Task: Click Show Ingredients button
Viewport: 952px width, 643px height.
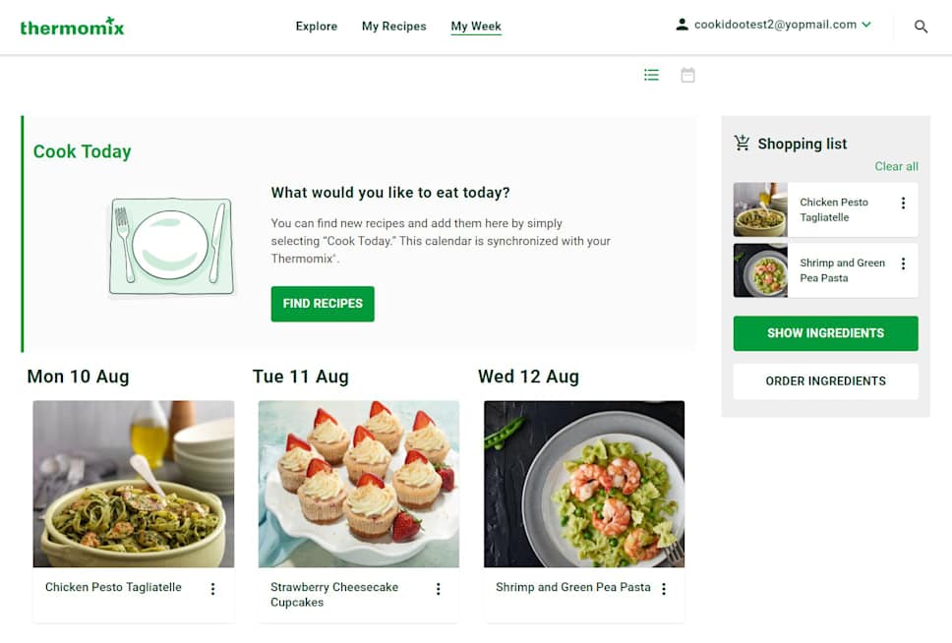Action: click(x=825, y=333)
